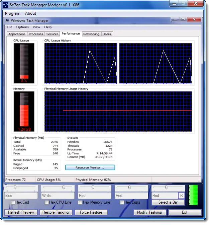Click the Handles value 26675

click(108, 142)
